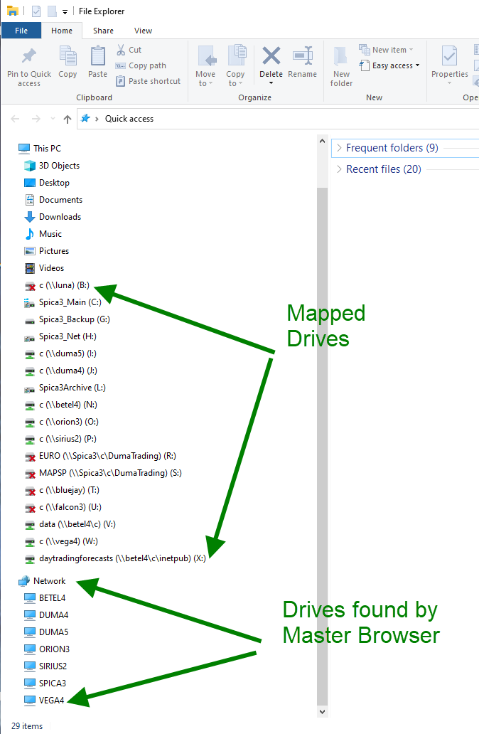
Task: Open the File tab
Action: click(21, 31)
